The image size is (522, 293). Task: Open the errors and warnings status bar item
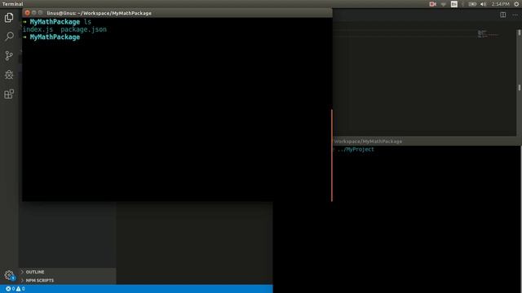(x=15, y=289)
